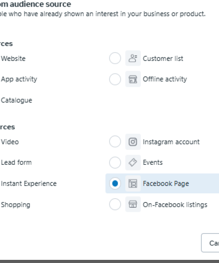Click the Events ticket icon
219x263 pixels.
click(x=133, y=163)
